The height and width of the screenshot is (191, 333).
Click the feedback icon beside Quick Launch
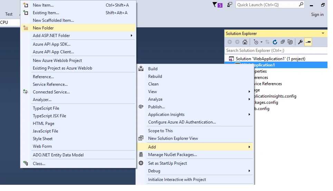point(230,5)
